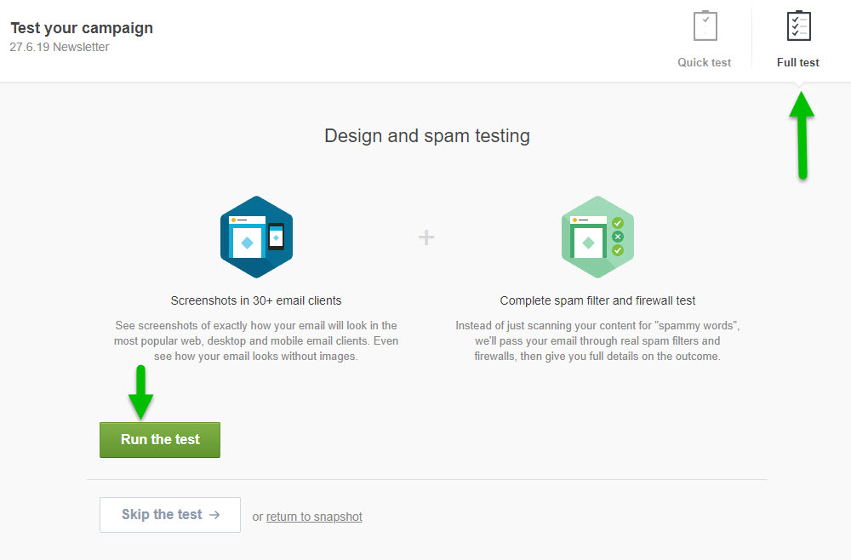Click the red X badge on the spam test illustration
Image resolution: width=851 pixels, height=560 pixels.
pyautogui.click(x=618, y=237)
